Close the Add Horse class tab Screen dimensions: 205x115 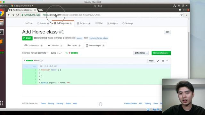point(35,10)
